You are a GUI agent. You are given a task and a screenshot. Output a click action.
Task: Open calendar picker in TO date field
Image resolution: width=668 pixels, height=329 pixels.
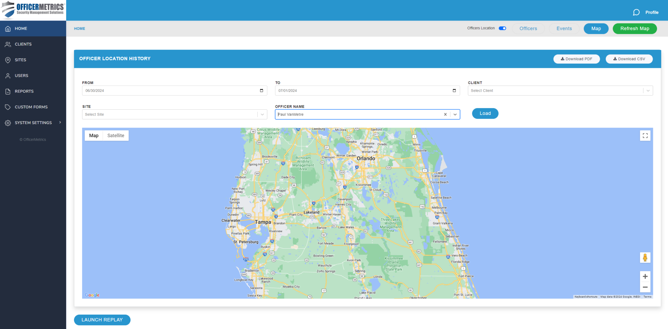click(x=454, y=91)
